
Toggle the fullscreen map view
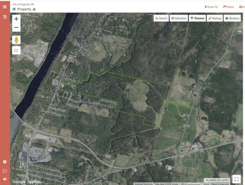coord(236,179)
